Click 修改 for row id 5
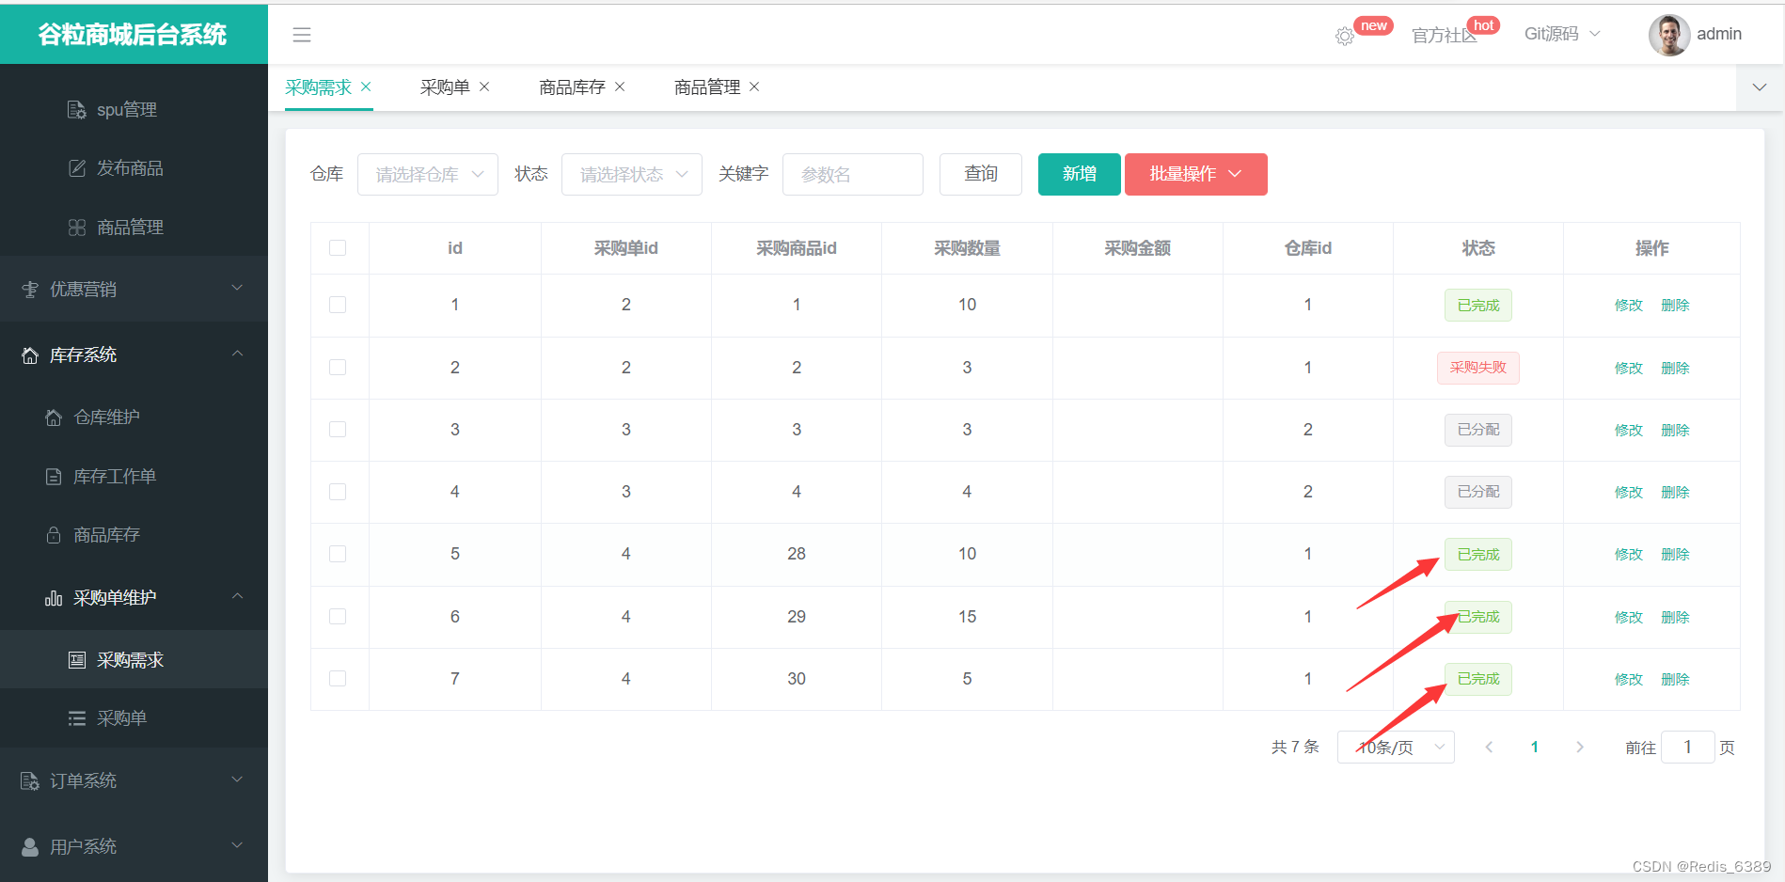The height and width of the screenshot is (882, 1785). coord(1629,555)
